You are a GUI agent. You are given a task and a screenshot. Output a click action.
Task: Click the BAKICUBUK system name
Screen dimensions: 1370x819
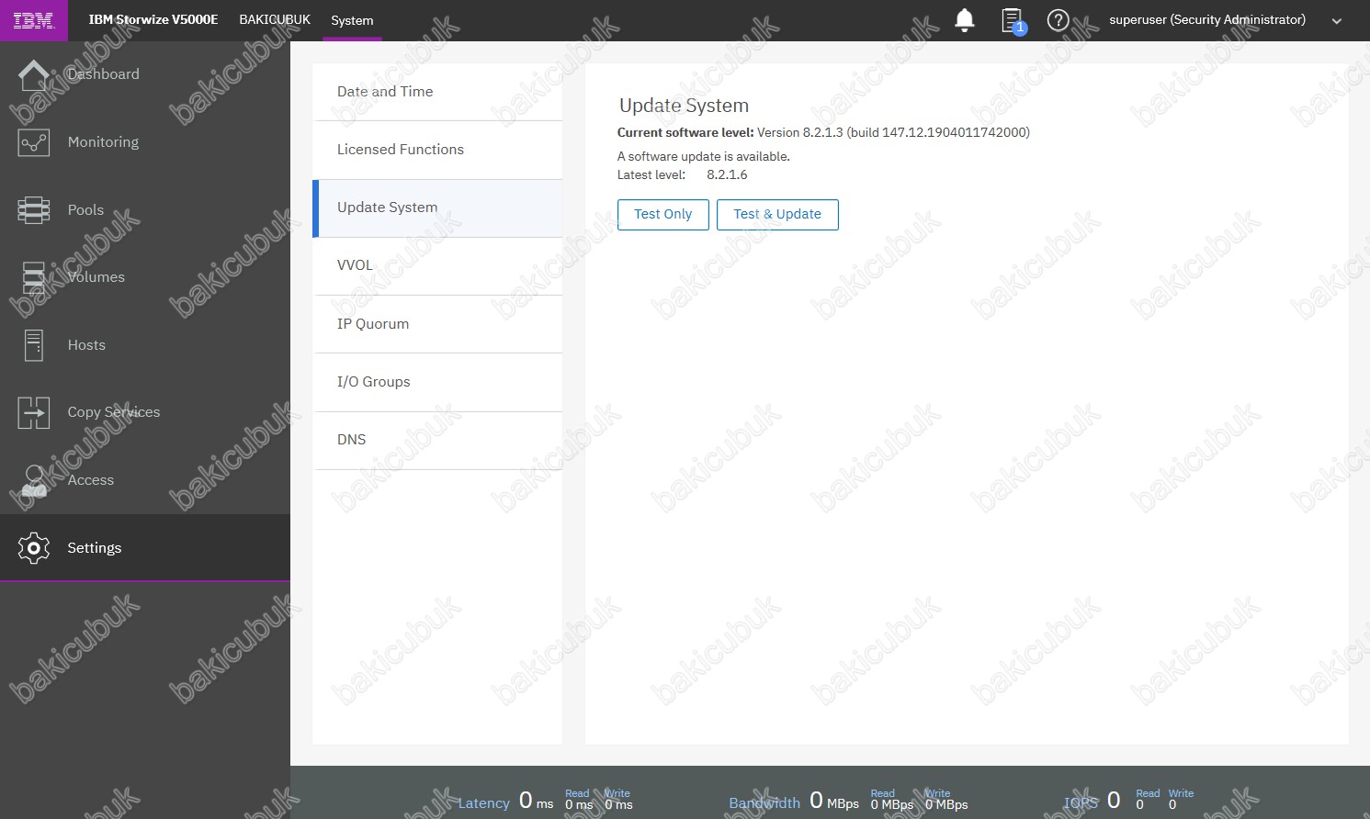pos(275,19)
